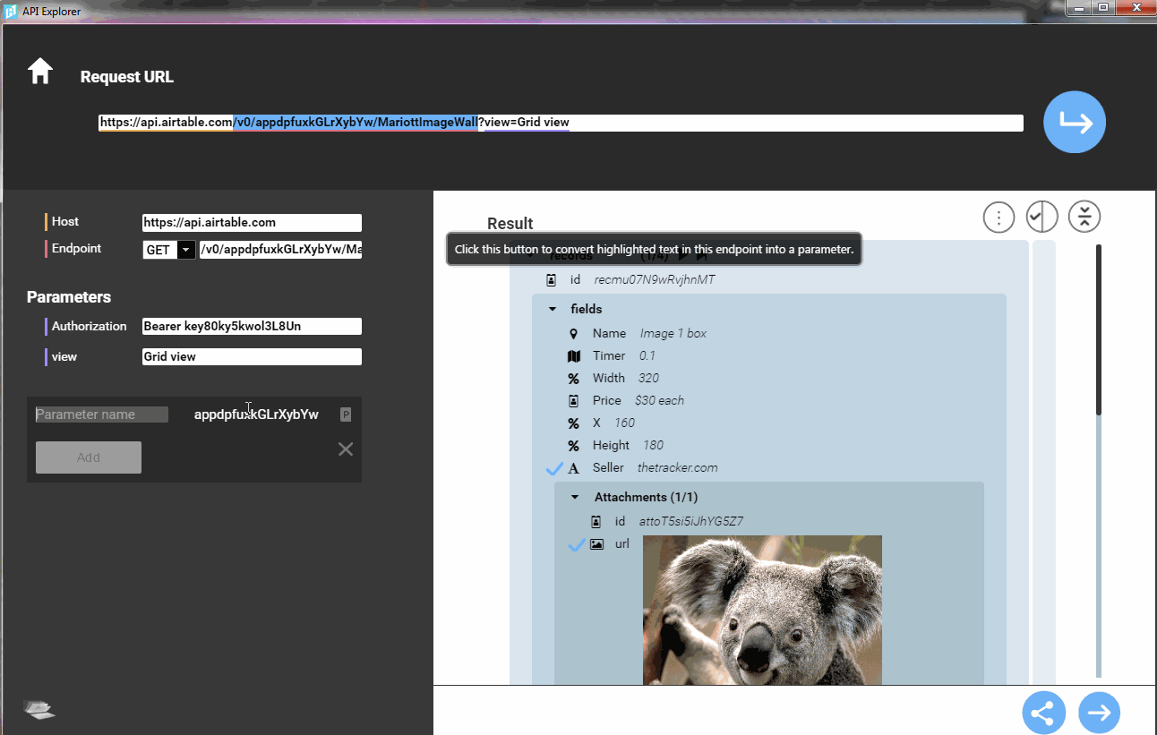Send the request with the arrow button

click(x=1074, y=123)
